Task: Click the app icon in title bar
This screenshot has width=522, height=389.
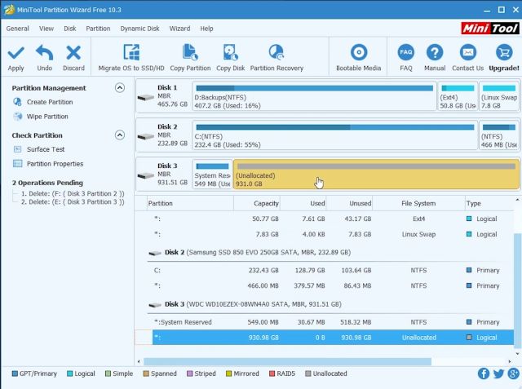Action: (x=9, y=10)
